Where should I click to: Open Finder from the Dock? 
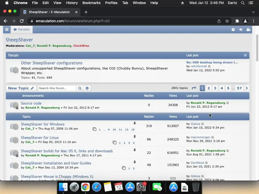click(x=63, y=187)
